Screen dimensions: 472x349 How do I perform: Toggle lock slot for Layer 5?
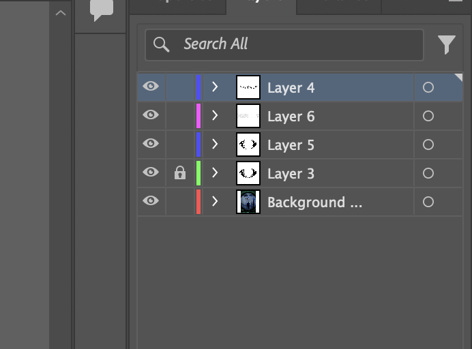click(x=179, y=145)
